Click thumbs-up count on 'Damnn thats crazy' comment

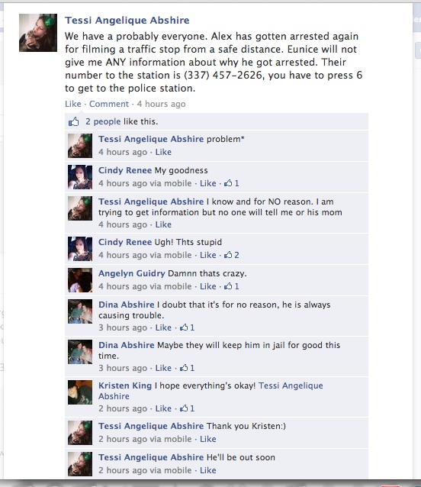pos(232,286)
